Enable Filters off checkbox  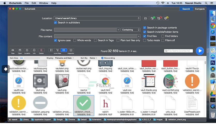click(163, 41)
